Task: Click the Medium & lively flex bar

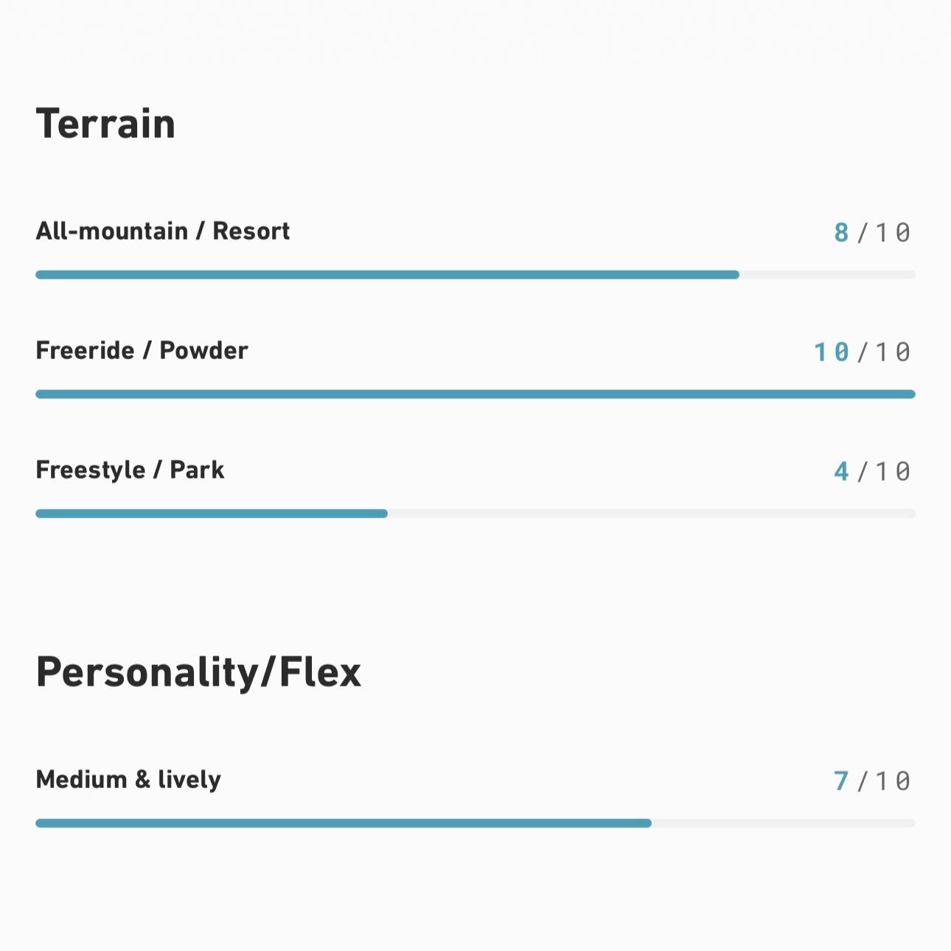Action: (475, 823)
